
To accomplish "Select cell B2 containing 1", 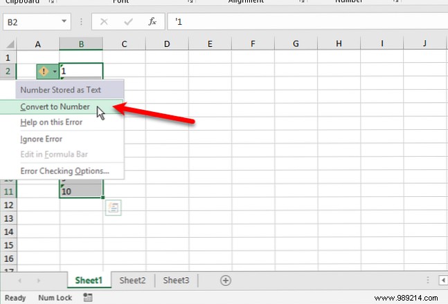I will (x=81, y=70).
